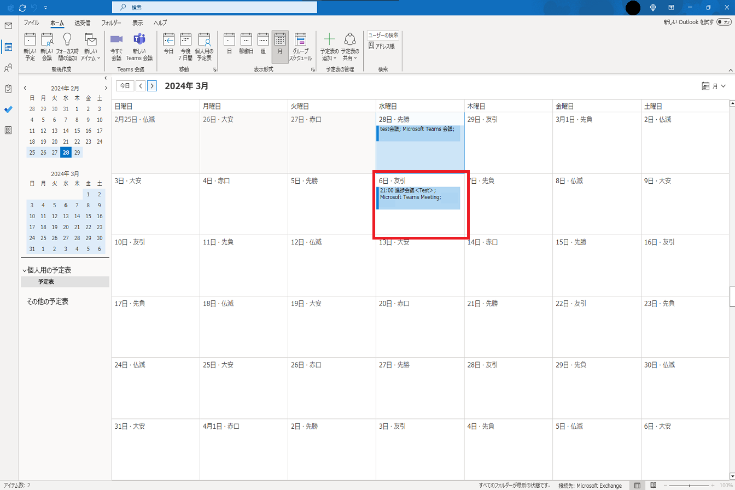Open the アドレス帳 (Address Book)
Screen dimensions: 735x490
(x=381, y=46)
